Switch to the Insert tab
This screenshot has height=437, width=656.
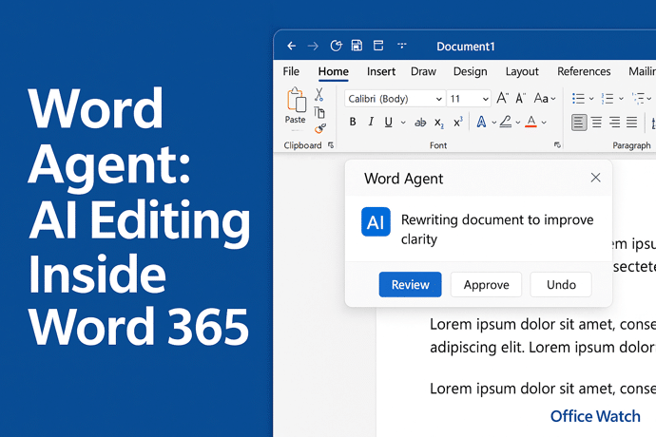[x=381, y=71]
